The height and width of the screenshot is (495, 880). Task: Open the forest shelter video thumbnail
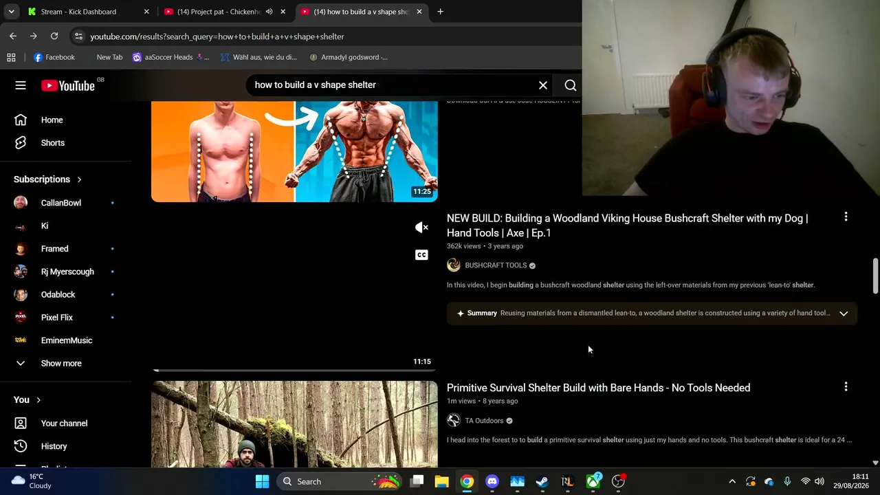point(294,424)
